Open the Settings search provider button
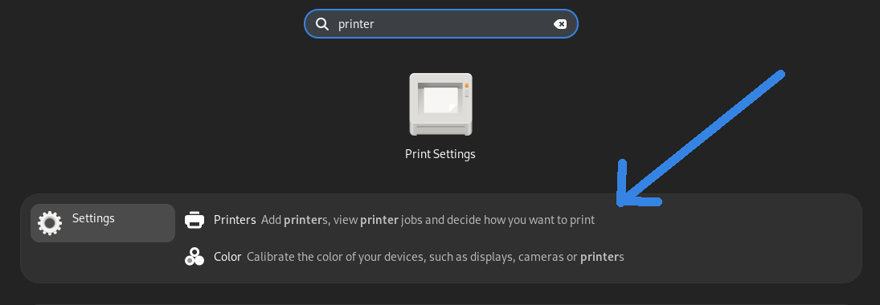 (103, 223)
